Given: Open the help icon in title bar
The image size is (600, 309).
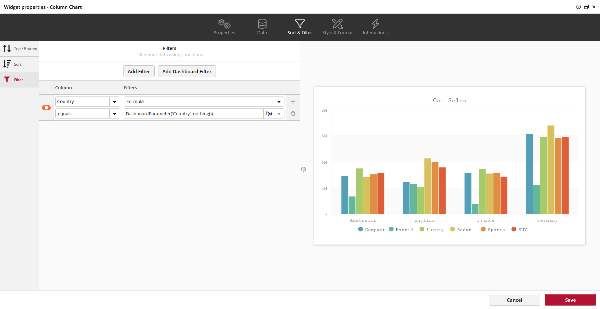Looking at the screenshot, I should [x=579, y=7].
